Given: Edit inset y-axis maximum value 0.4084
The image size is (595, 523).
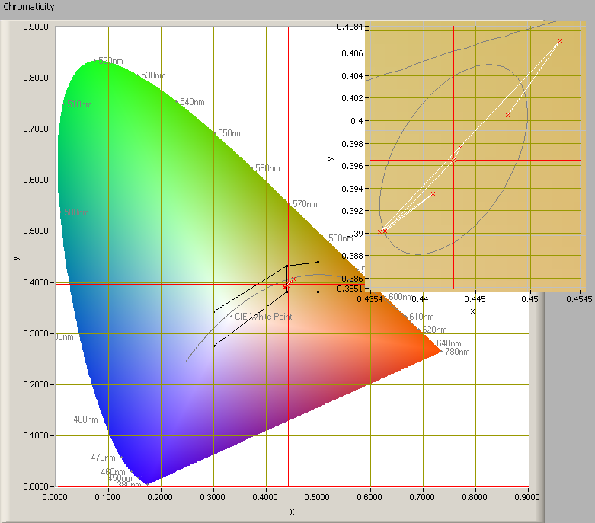Looking at the screenshot, I should coord(351,27).
